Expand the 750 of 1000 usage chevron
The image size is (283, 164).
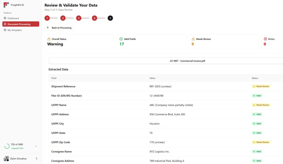click(x=36, y=146)
